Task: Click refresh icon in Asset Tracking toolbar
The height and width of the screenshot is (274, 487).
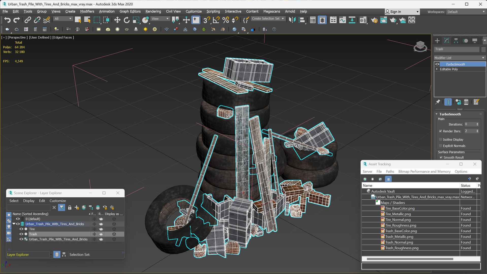Action: pos(365,179)
